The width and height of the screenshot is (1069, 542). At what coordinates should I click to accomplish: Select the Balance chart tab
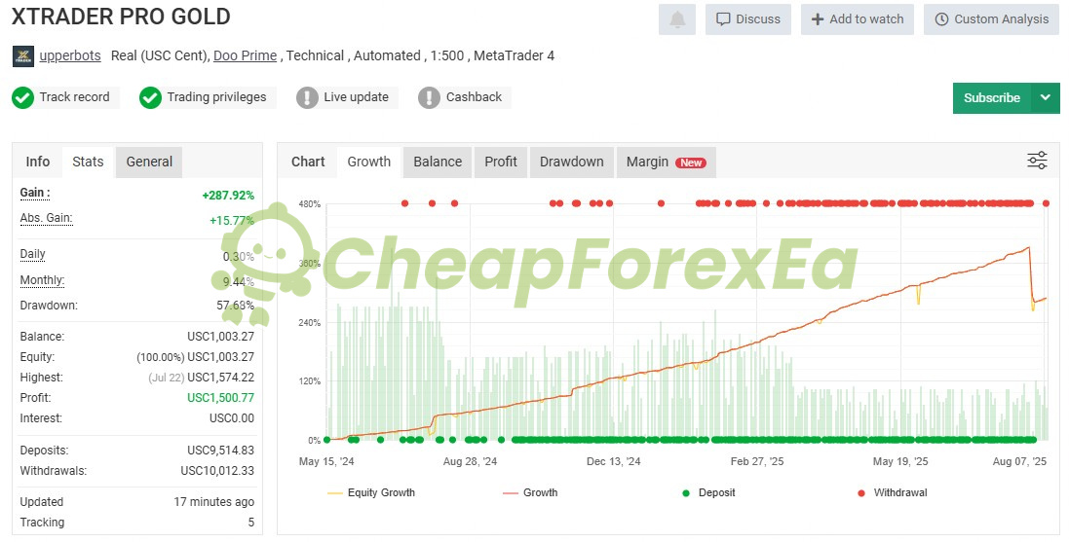click(438, 163)
